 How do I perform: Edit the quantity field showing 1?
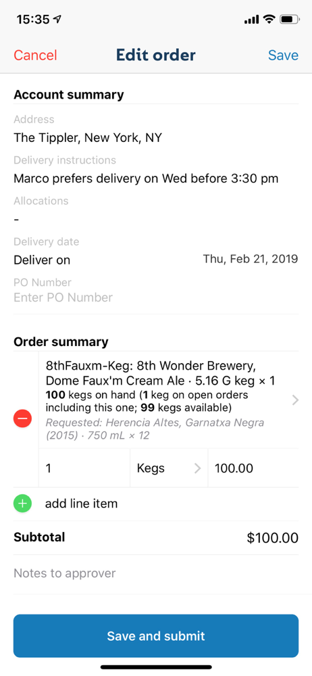pos(84,468)
